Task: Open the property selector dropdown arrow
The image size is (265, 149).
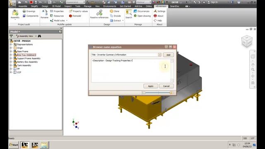Action: coord(159,55)
